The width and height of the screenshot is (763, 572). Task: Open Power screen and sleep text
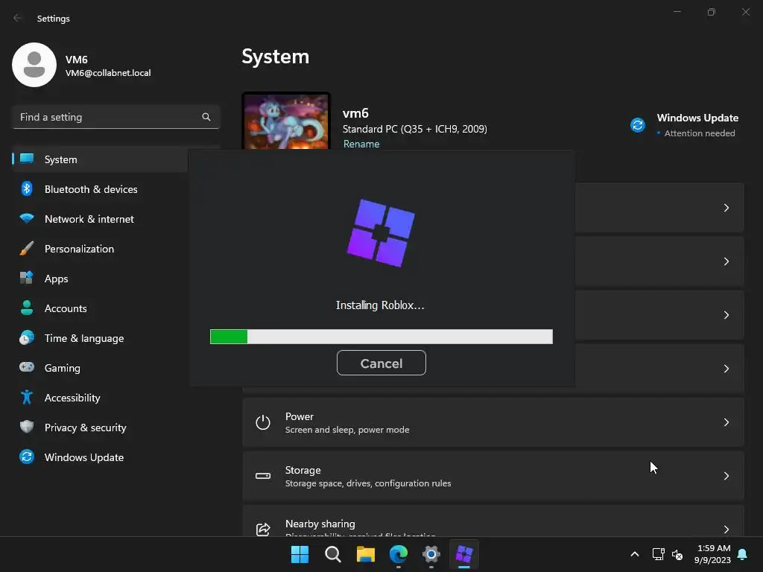(347, 430)
